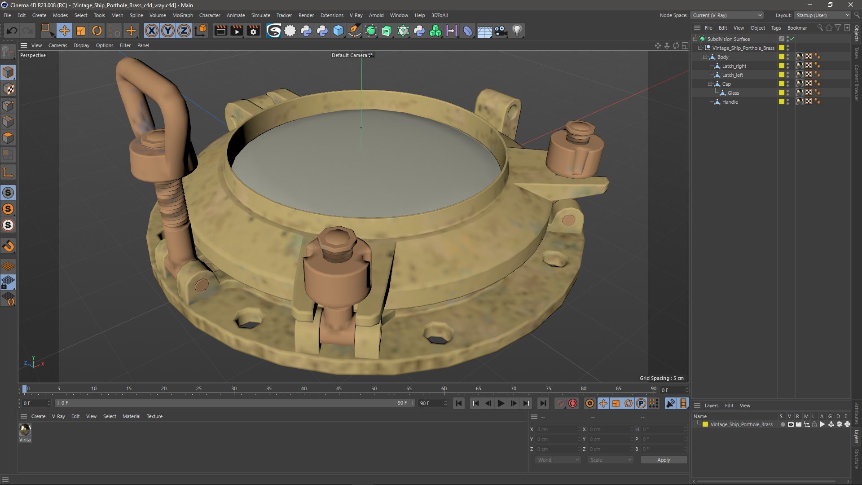This screenshot has height=485, width=862.
Task: Open the Layout Startup dropdown
Action: click(822, 15)
